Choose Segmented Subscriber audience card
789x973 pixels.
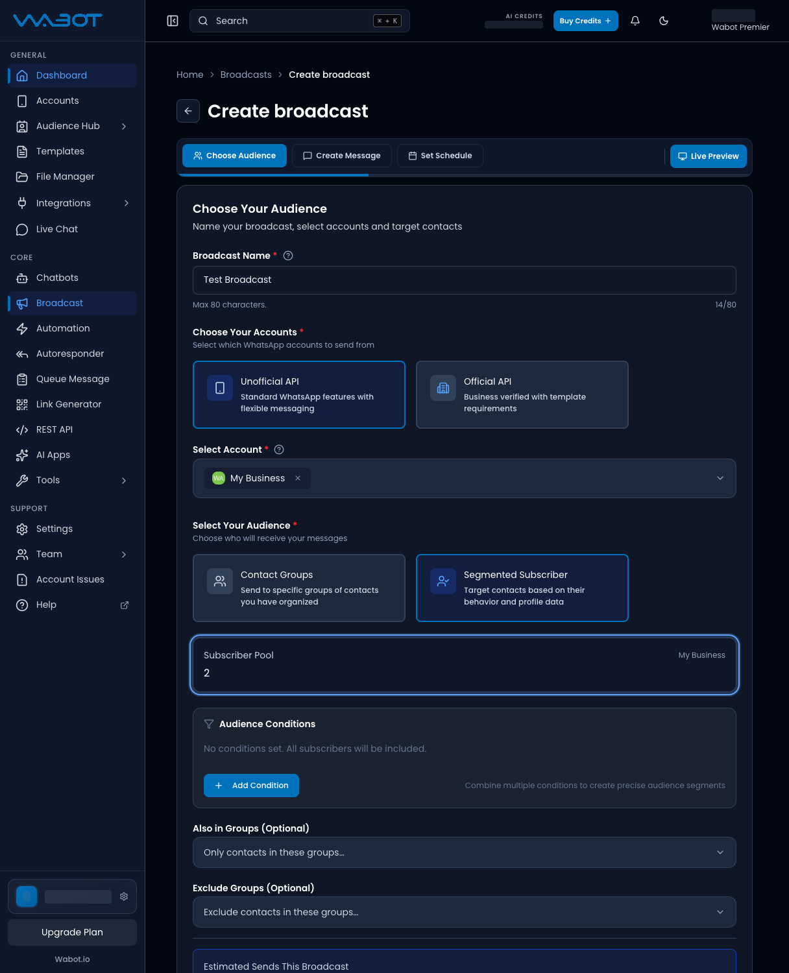coord(522,588)
